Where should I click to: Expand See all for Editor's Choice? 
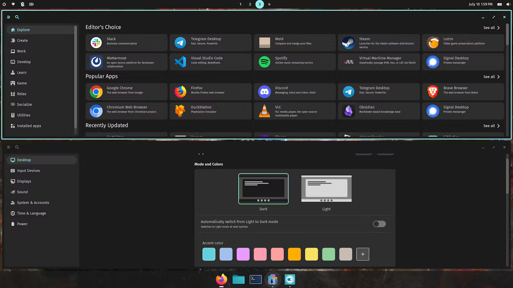[x=491, y=28]
